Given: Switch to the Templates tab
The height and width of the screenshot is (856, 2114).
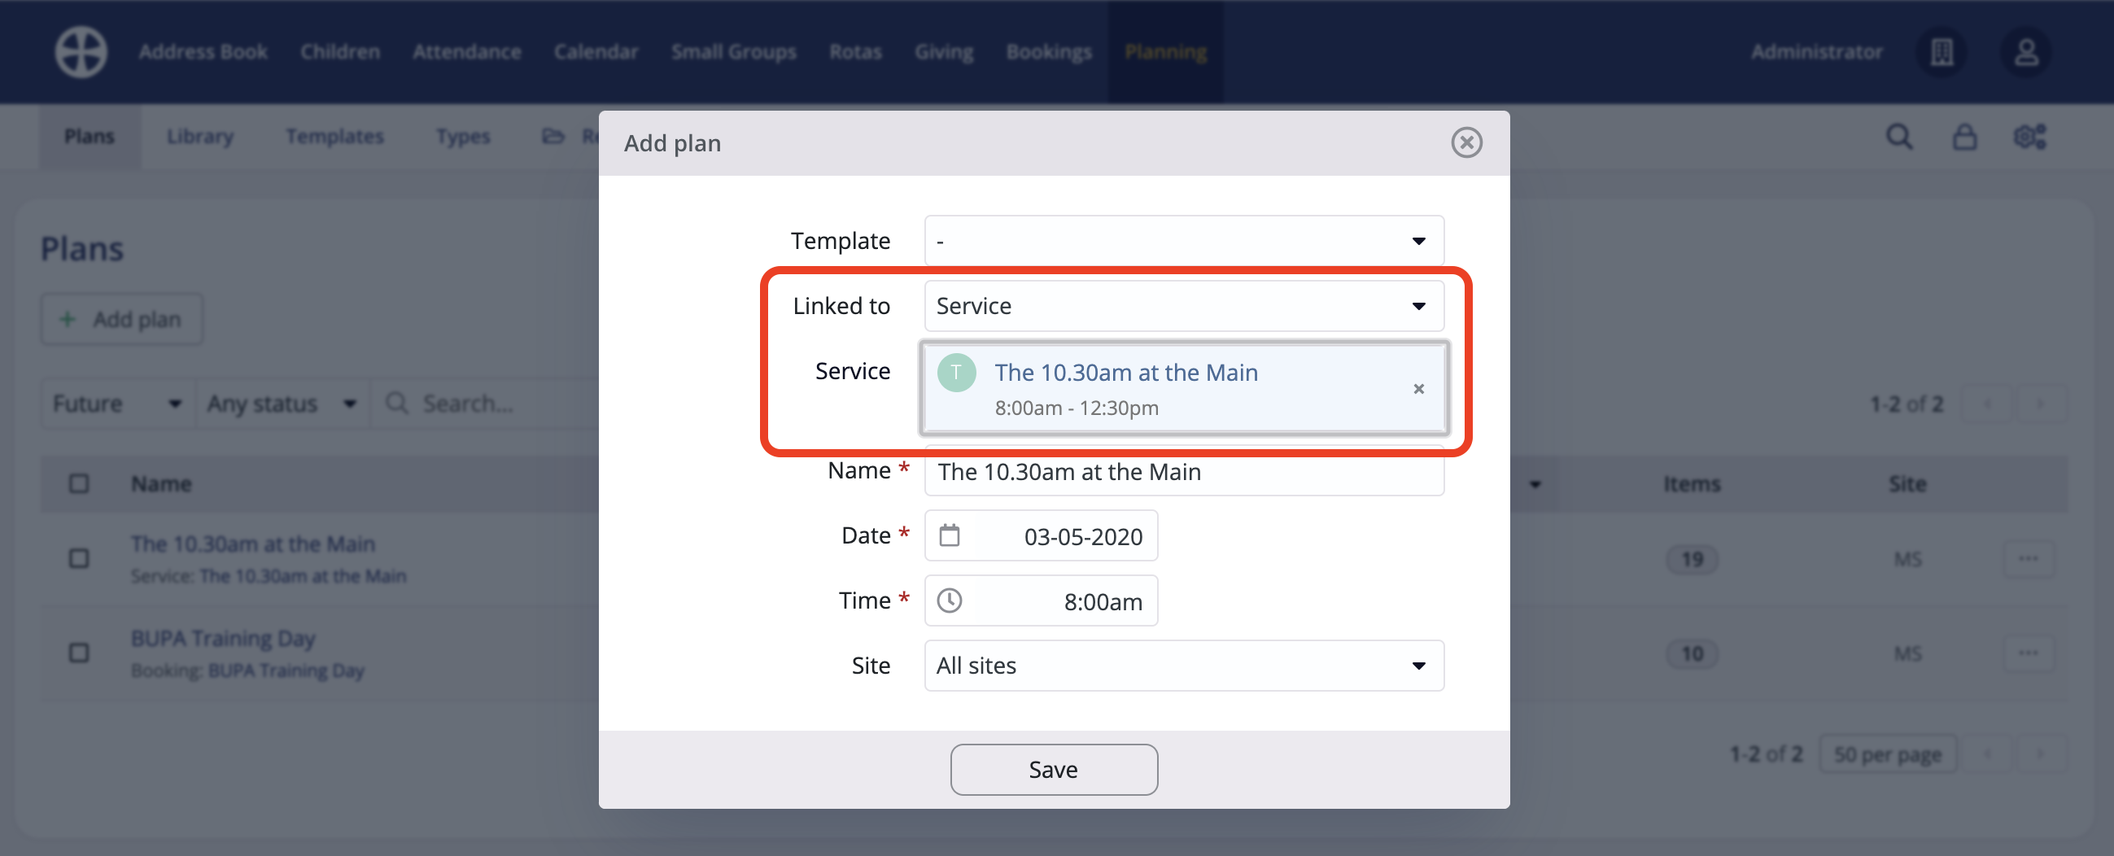Looking at the screenshot, I should tap(334, 136).
